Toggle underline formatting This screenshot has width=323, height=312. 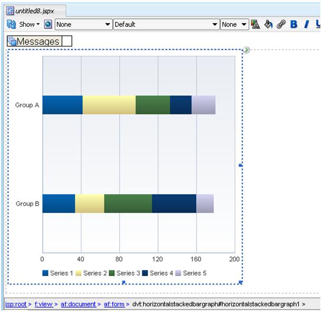[318, 24]
